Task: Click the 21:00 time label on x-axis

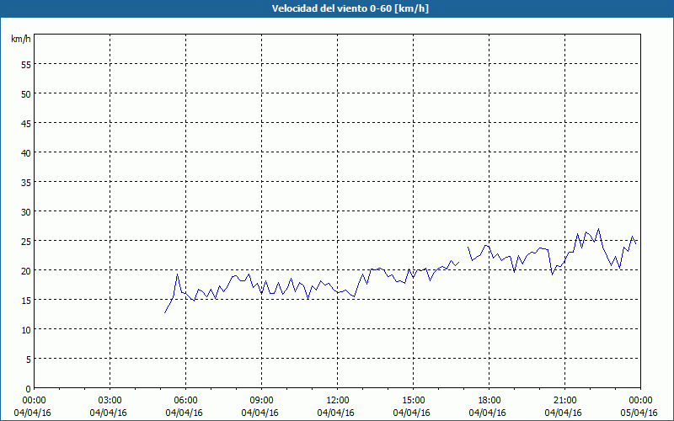Action: tap(564, 401)
